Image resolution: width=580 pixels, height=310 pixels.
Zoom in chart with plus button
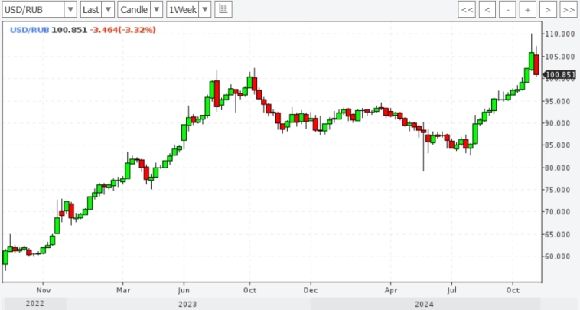pos(528,10)
